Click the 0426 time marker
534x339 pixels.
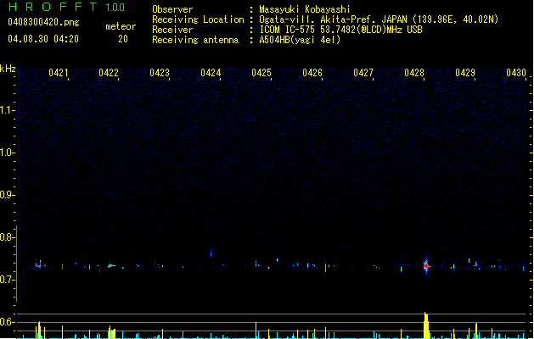[x=312, y=73]
